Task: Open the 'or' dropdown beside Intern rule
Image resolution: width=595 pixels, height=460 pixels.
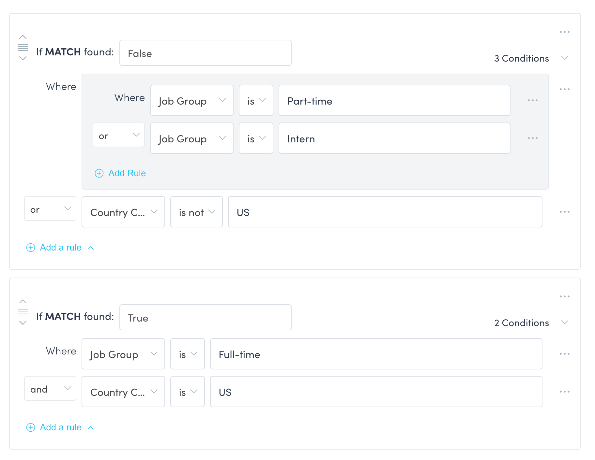Action: tap(119, 135)
